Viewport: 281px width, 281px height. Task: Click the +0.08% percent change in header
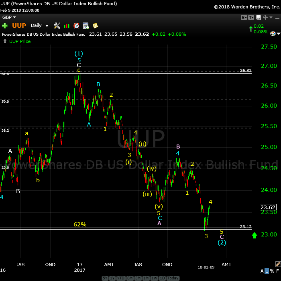click(x=177, y=34)
